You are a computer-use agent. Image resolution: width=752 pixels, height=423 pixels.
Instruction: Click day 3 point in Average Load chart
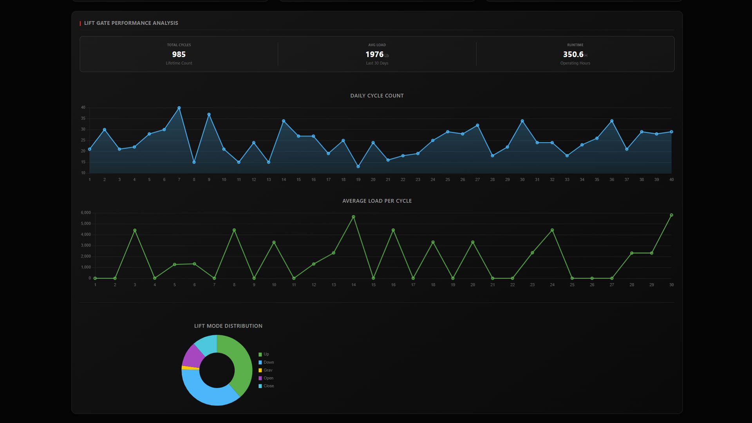(135, 230)
